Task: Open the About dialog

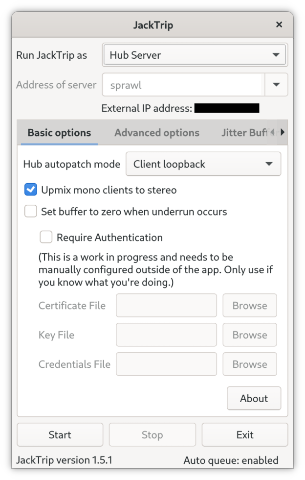Action: tap(254, 398)
